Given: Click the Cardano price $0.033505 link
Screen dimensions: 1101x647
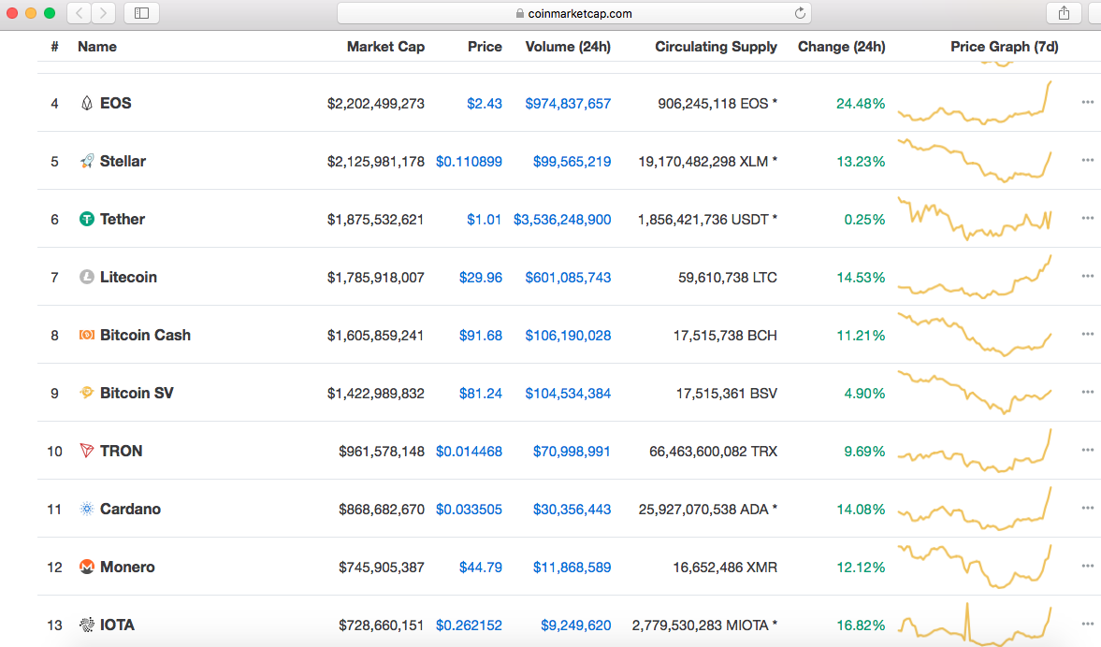Looking at the screenshot, I should pyautogui.click(x=469, y=510).
